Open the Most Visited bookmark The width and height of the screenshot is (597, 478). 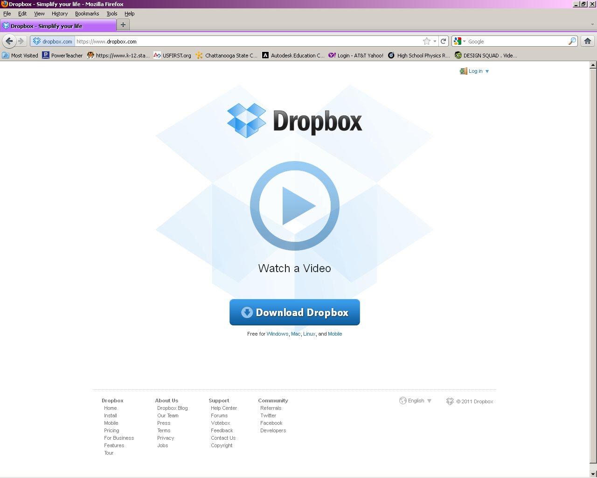pyautogui.click(x=20, y=56)
